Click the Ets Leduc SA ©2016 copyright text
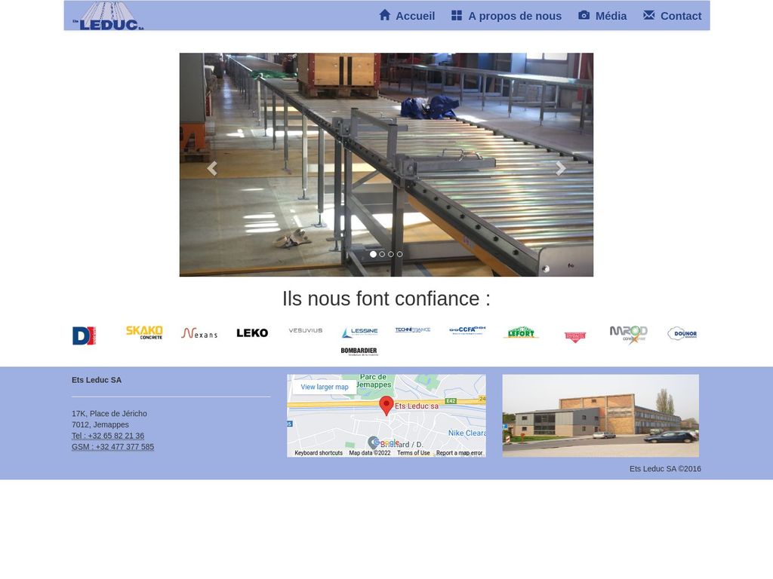Viewport: 773px width, 579px height. click(x=665, y=469)
